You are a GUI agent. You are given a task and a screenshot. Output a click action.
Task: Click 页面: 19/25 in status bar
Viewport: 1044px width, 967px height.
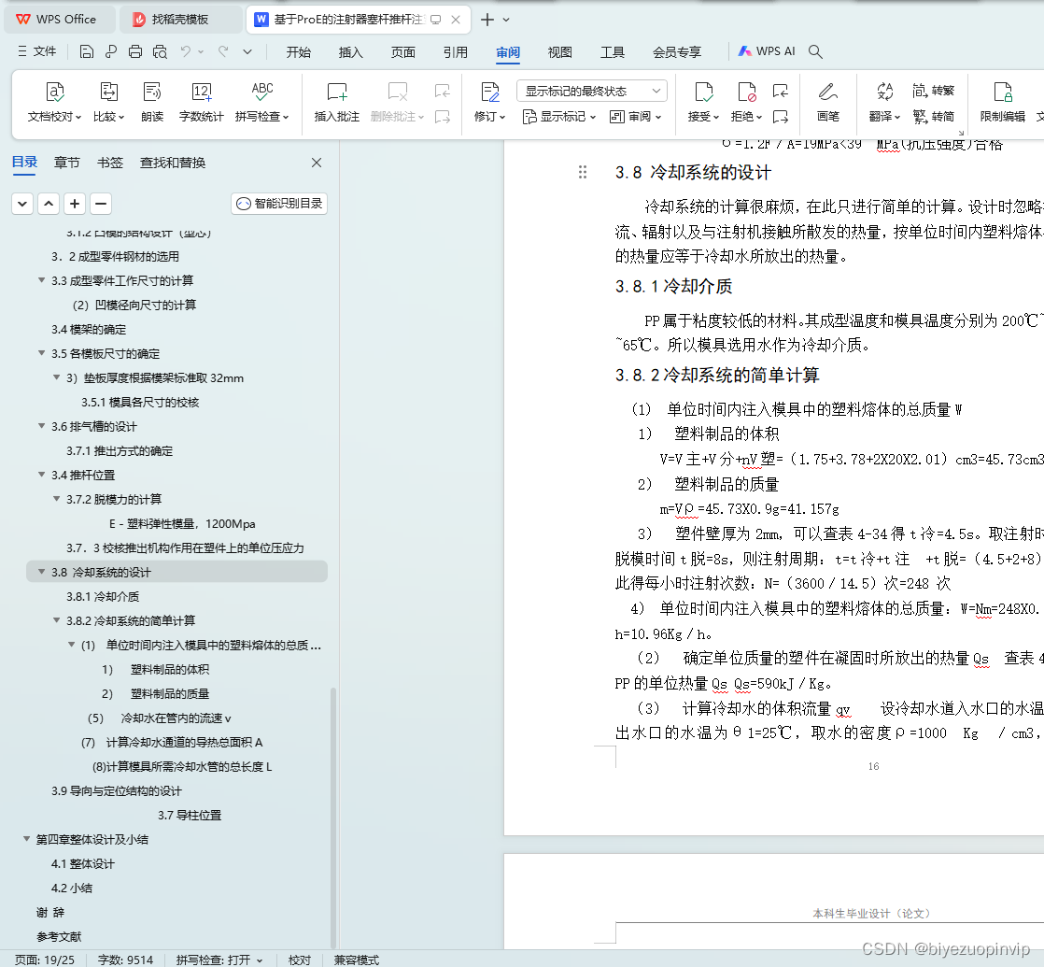pos(45,960)
